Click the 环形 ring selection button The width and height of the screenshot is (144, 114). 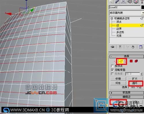(x=118, y=83)
